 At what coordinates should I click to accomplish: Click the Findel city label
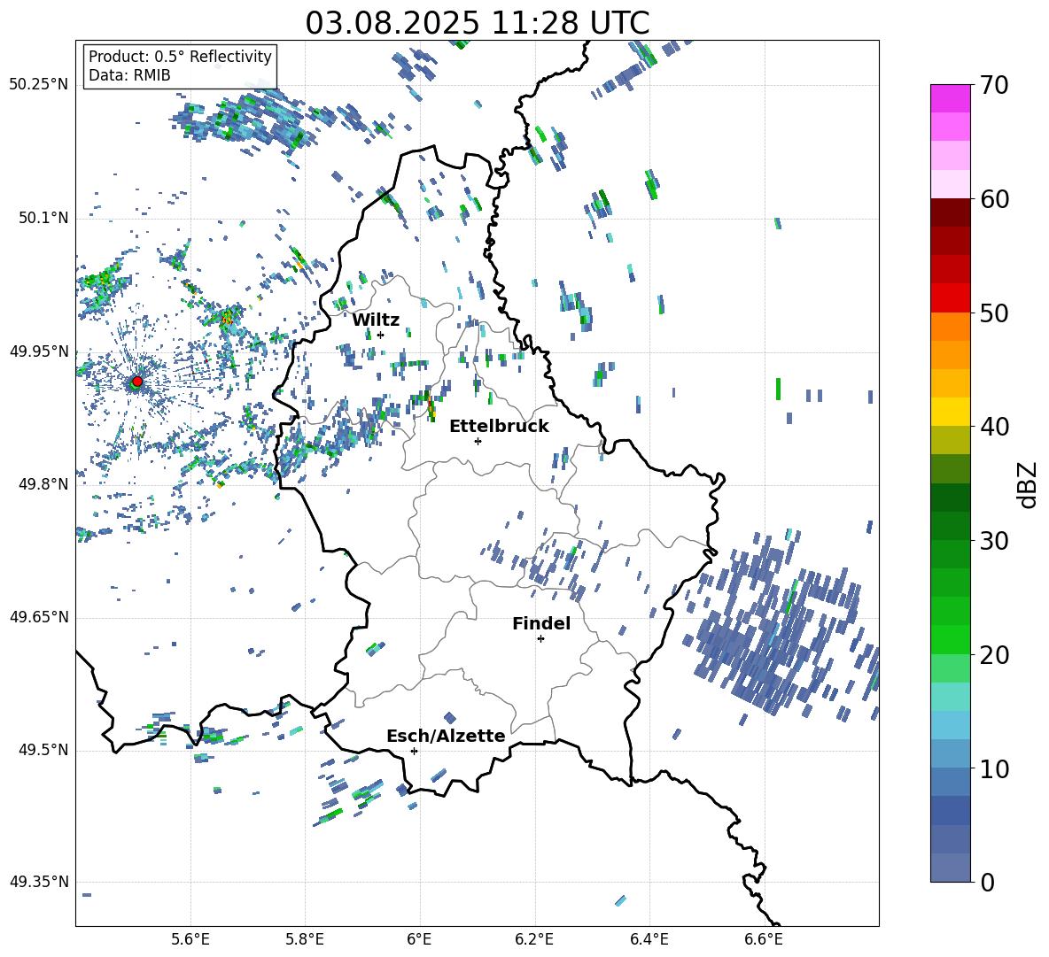click(x=541, y=623)
